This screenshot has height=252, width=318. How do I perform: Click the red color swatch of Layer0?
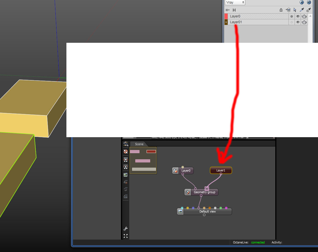tap(226, 16)
